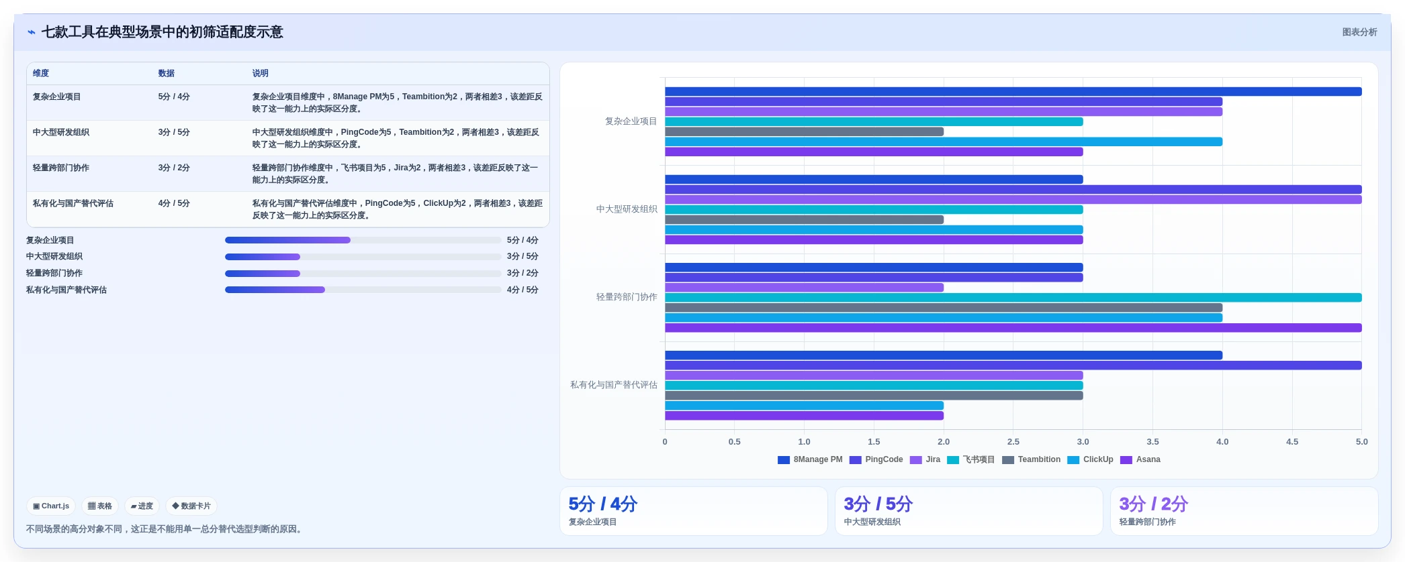This screenshot has height=562, width=1405.
Task: Click the 进度 tag
Action: [142, 506]
